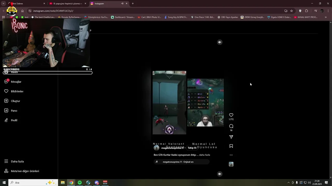Open the media controls icon

click(316, 11)
